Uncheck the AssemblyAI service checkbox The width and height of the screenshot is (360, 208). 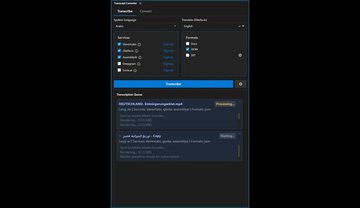point(119,57)
